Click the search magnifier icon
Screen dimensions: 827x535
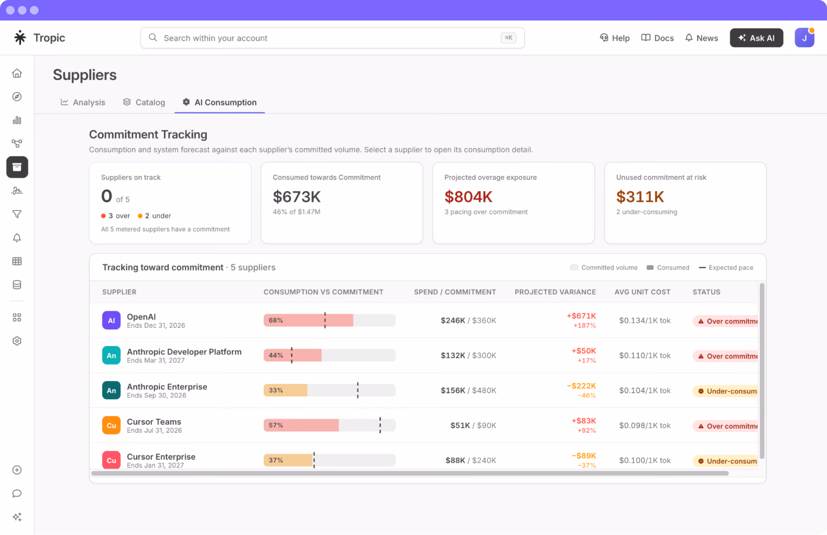tap(153, 38)
